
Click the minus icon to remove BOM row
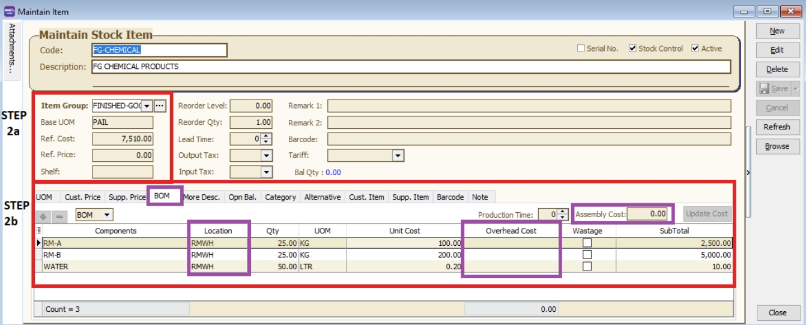[59, 215]
